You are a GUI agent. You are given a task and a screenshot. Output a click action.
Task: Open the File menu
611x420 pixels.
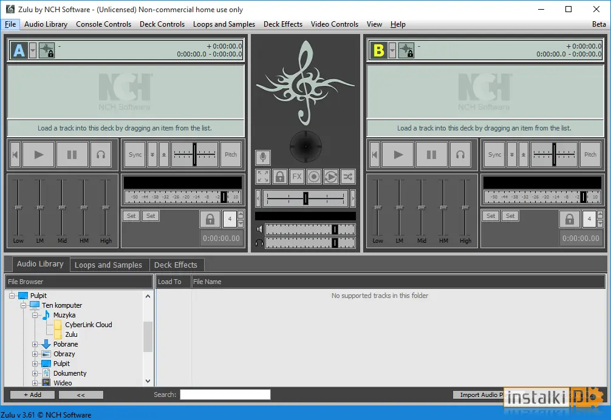tap(10, 24)
